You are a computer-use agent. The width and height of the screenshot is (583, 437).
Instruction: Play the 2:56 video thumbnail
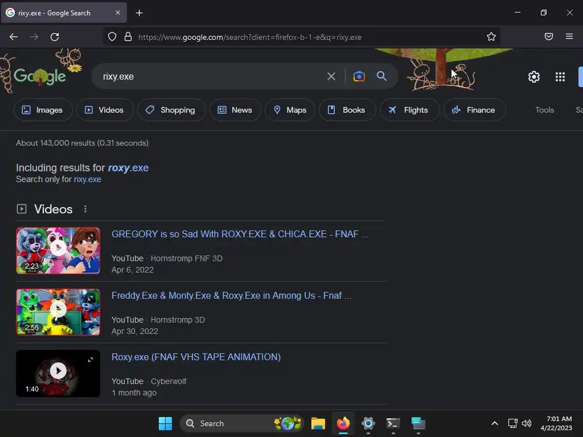[x=58, y=312]
